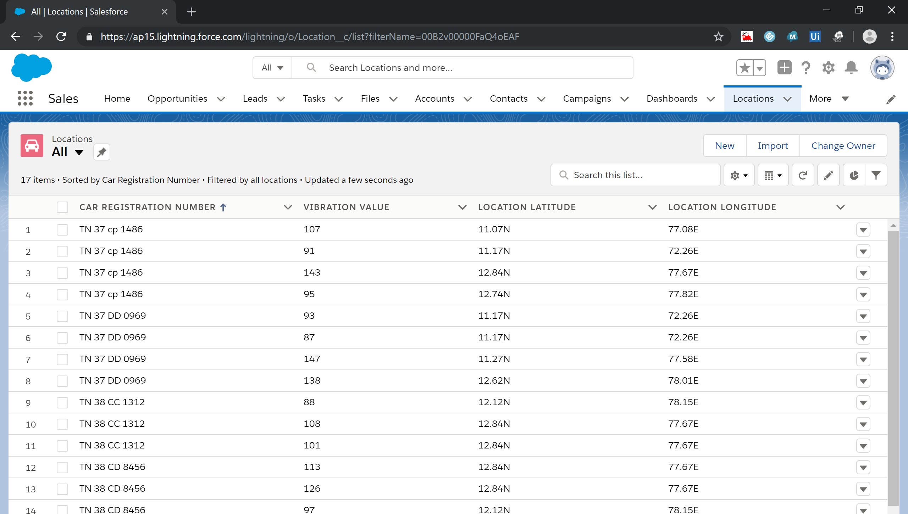Open the App Launcher grid icon
The height and width of the screenshot is (514, 908).
click(x=25, y=98)
